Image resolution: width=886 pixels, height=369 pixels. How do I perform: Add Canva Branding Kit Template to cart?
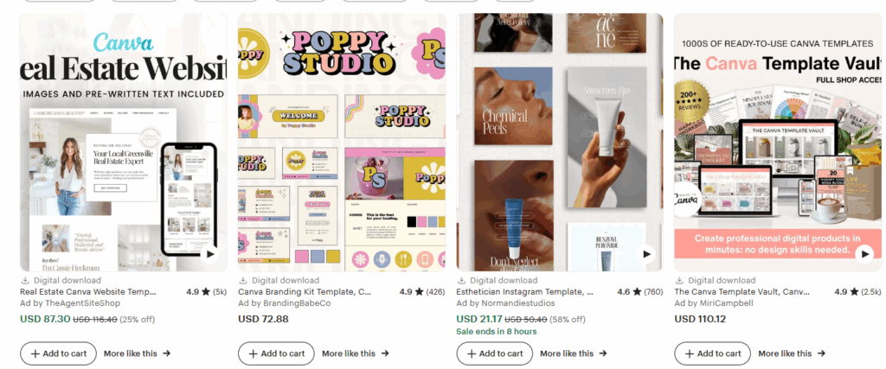276,353
